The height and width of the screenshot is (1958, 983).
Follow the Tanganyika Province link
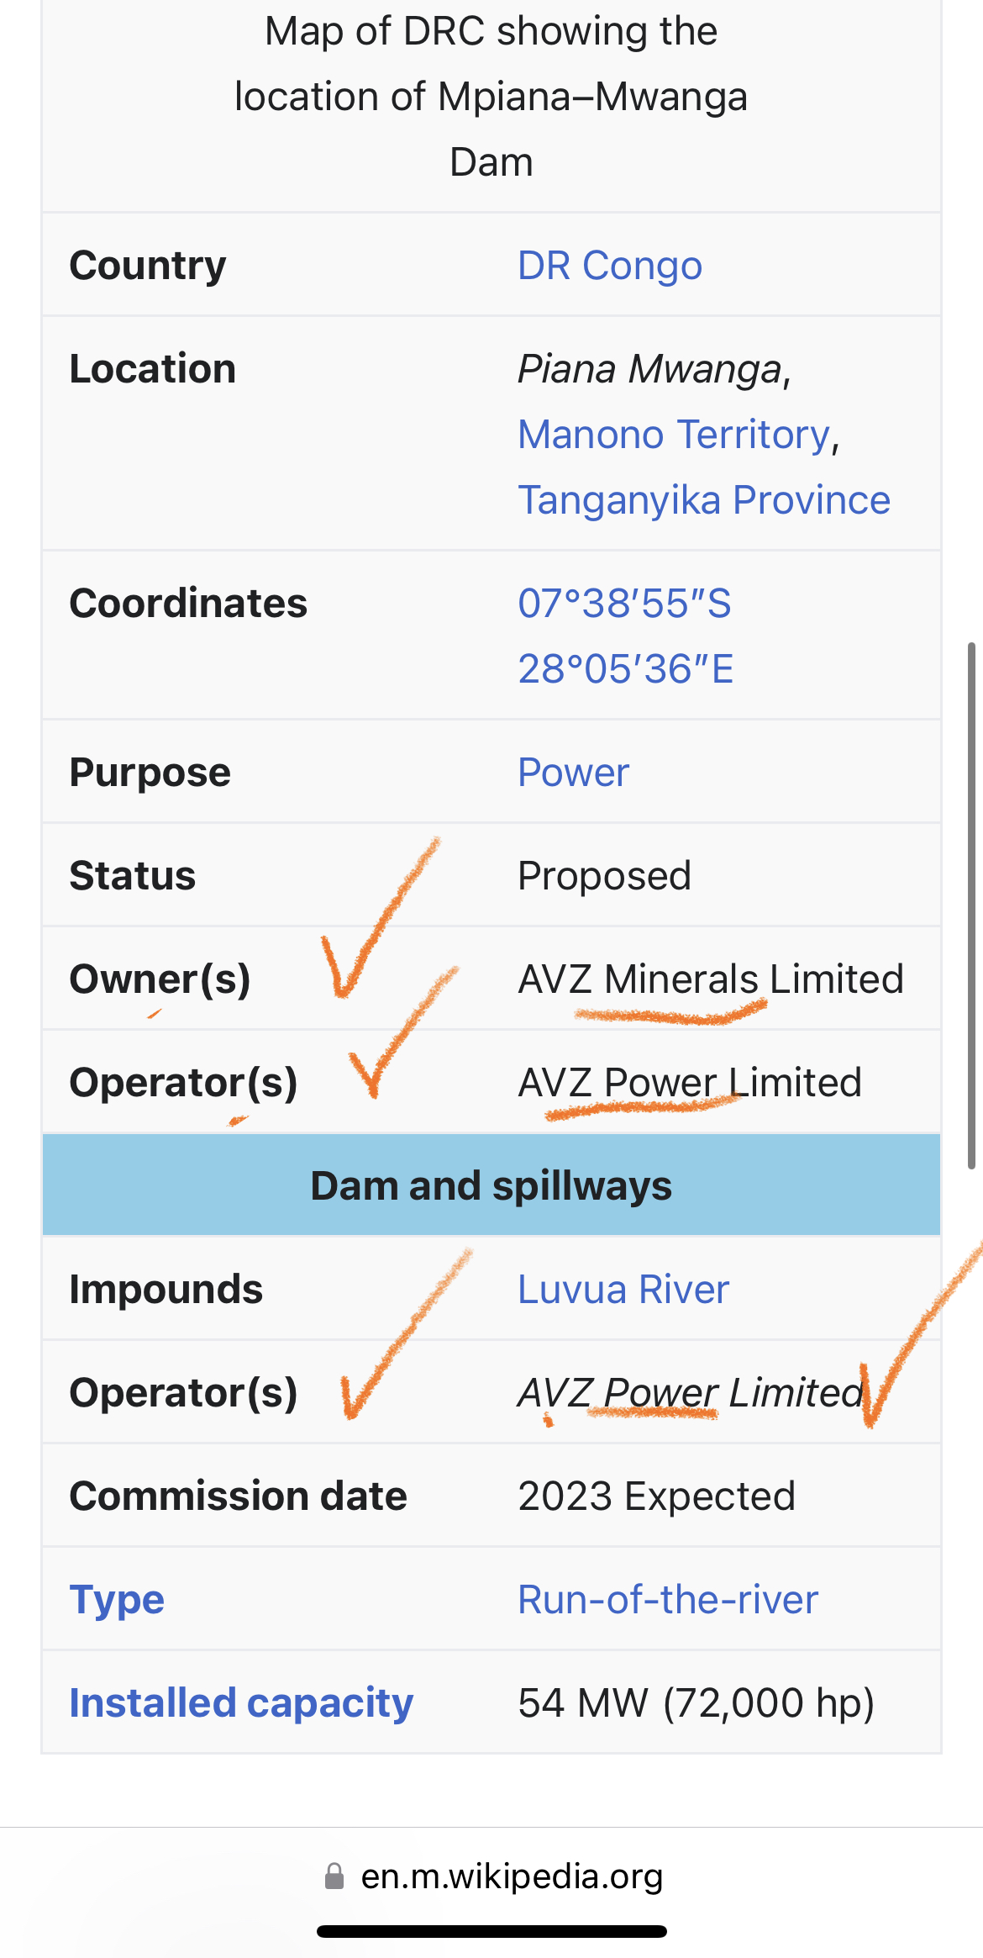pos(704,500)
